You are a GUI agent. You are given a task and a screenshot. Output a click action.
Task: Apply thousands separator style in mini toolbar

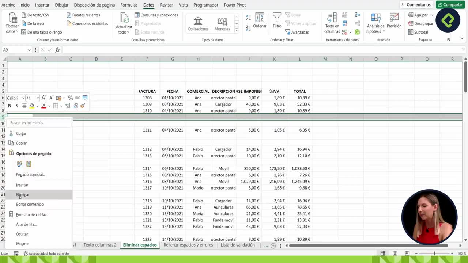tap(78, 98)
